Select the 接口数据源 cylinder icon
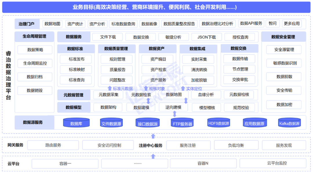Viewport: 313px width, 176px height. [x=148, y=123]
